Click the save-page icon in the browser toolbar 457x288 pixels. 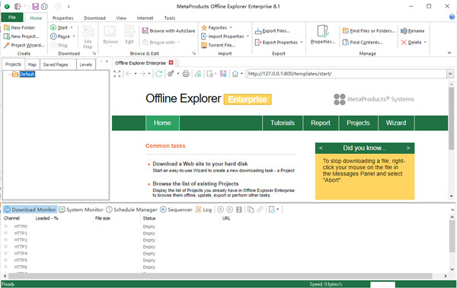coord(223,74)
